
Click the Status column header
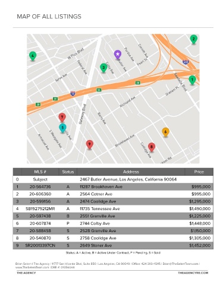[x=68, y=172]
